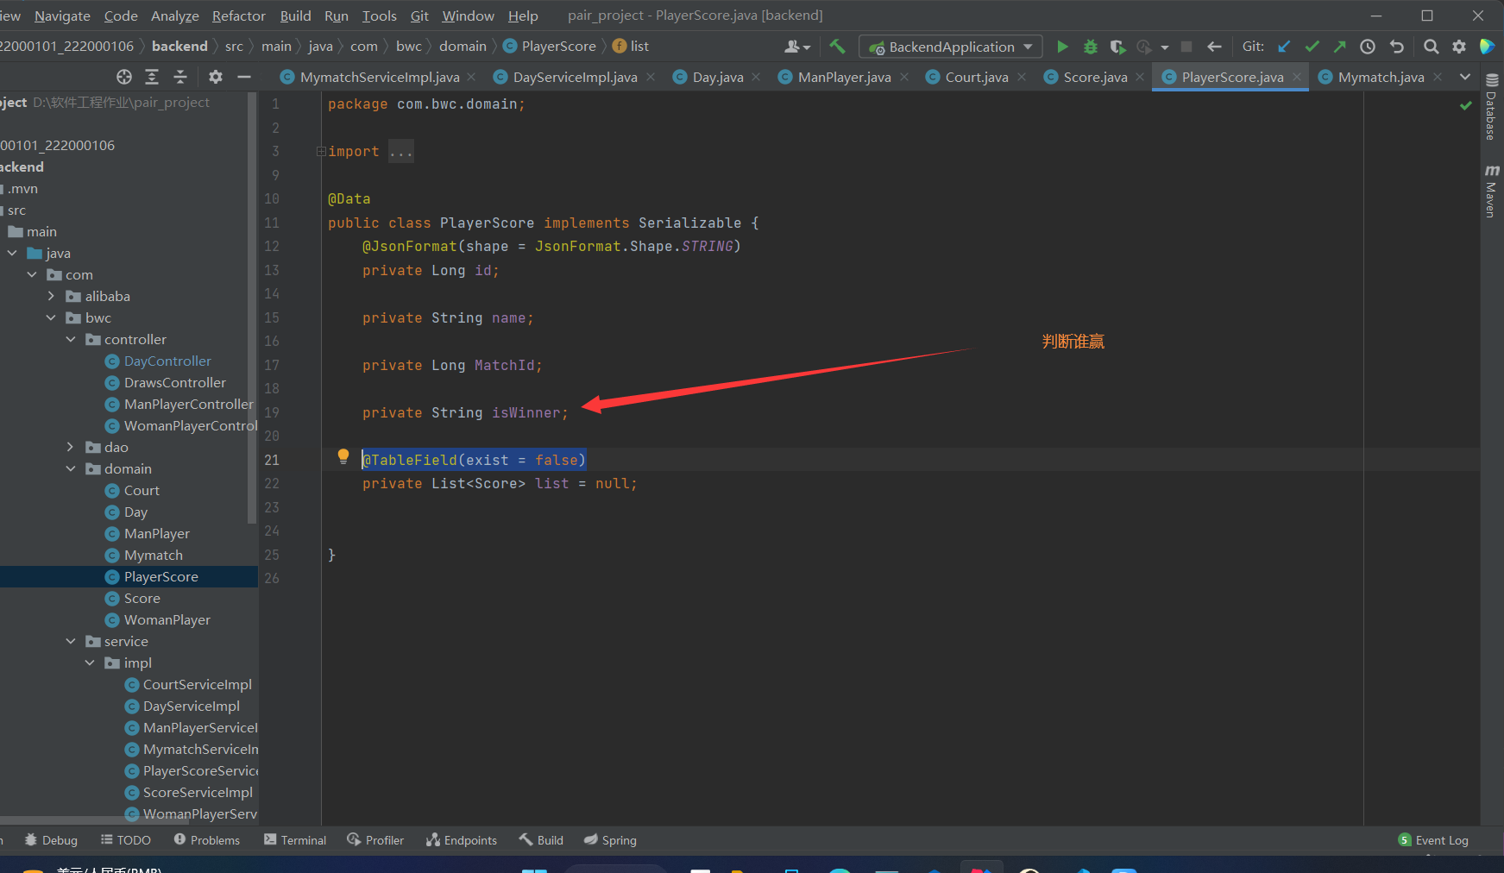
Task: Expand the dao package folder
Action: (x=71, y=447)
